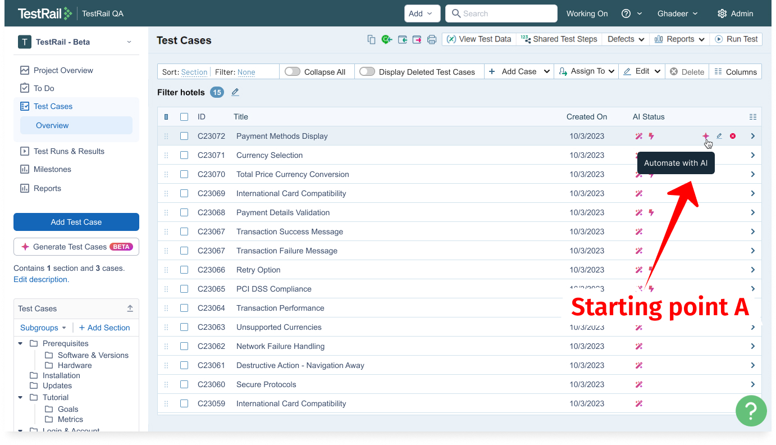Screen dimensions: 776x445
Task: Click the upload arrow icon in Test Cases panel
Action: (x=130, y=308)
